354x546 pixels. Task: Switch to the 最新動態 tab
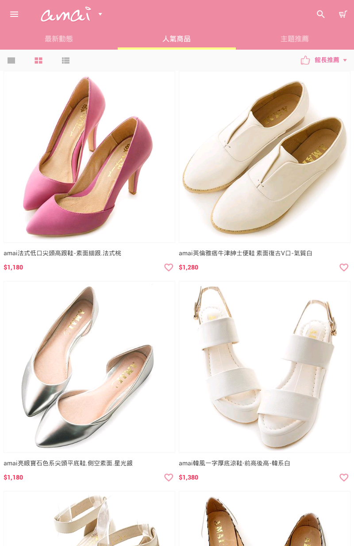point(59,39)
